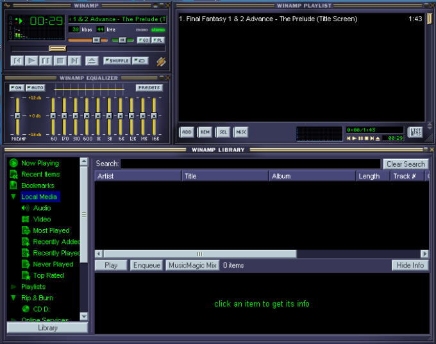Click the song position seek bar handle

coord(58,48)
